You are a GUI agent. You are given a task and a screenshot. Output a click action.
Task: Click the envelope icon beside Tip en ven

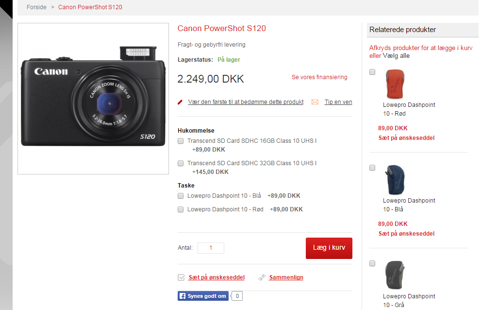pyautogui.click(x=315, y=102)
